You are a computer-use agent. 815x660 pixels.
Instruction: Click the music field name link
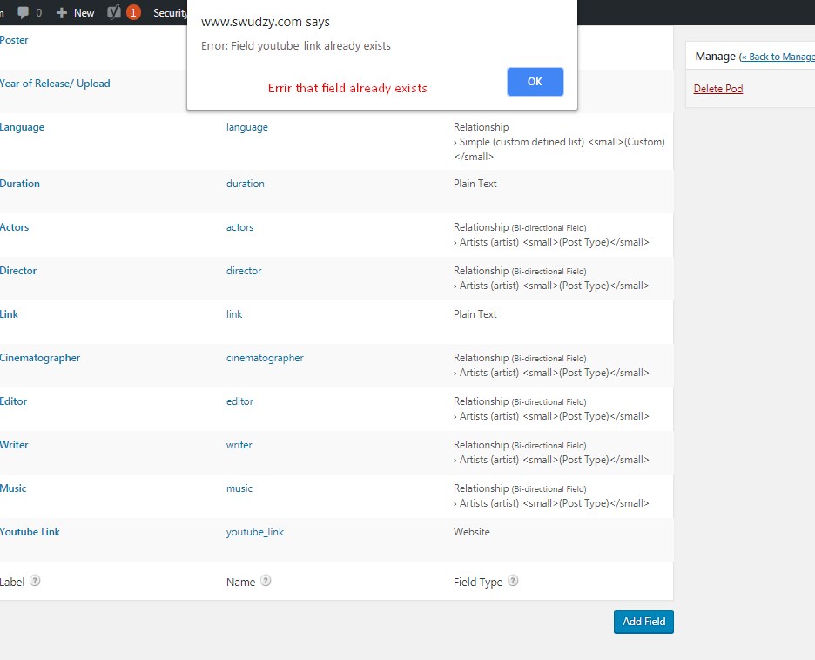point(239,488)
